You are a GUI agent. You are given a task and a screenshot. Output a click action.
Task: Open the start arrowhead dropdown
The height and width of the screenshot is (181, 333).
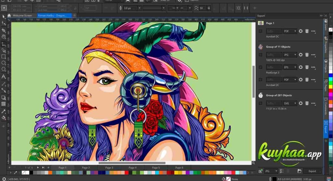point(174,8)
